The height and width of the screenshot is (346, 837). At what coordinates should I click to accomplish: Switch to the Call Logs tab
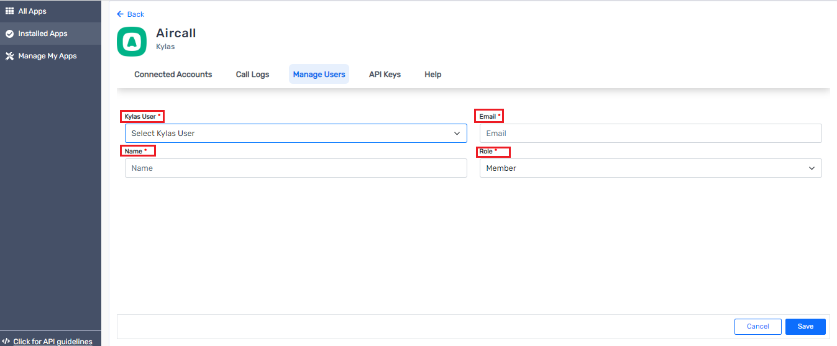253,75
